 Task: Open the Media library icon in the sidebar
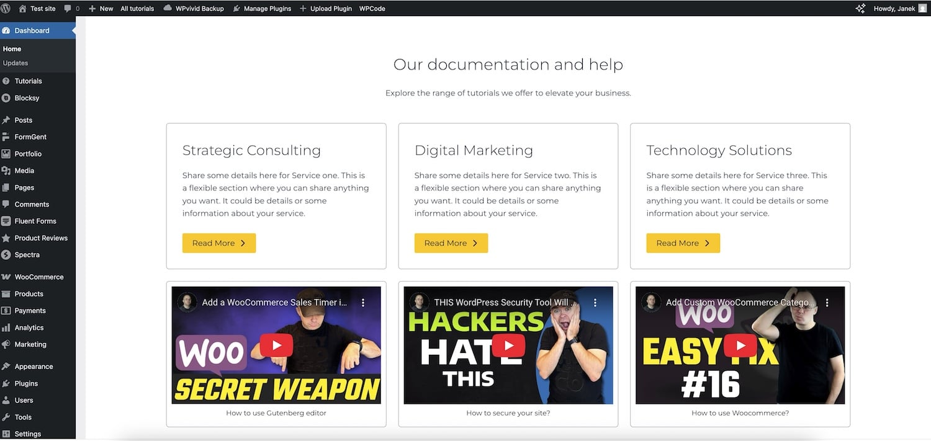(7, 170)
